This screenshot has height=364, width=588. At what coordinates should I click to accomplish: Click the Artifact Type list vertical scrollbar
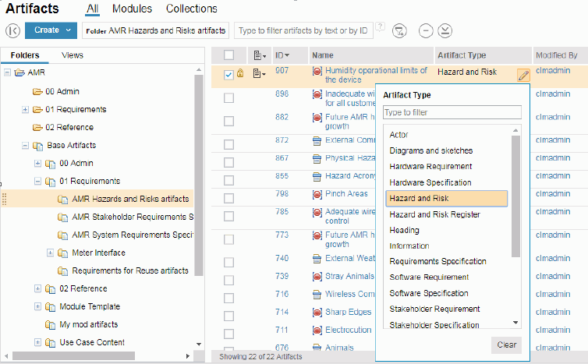tap(515, 196)
